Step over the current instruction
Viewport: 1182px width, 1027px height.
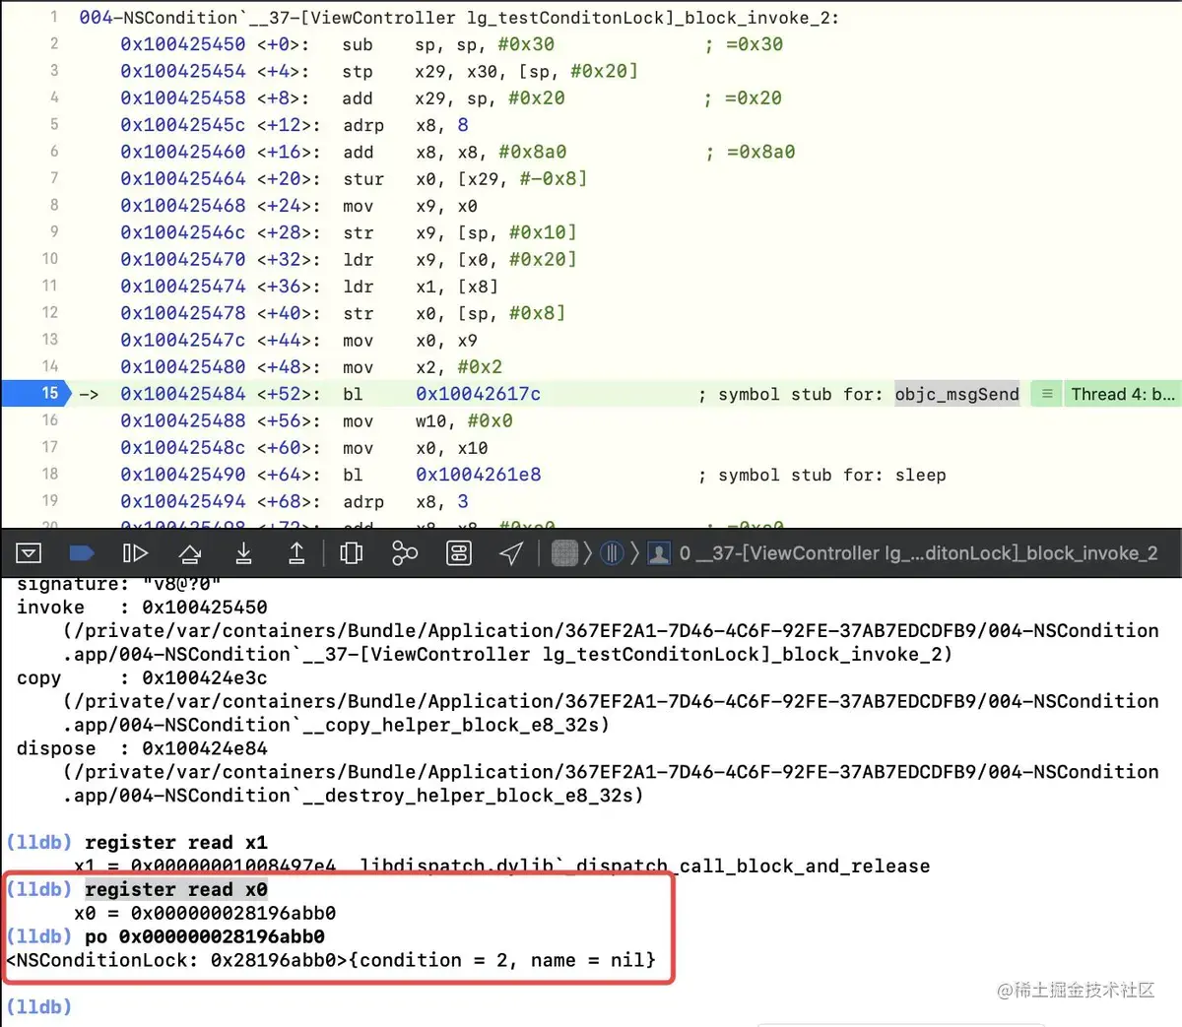coord(190,553)
